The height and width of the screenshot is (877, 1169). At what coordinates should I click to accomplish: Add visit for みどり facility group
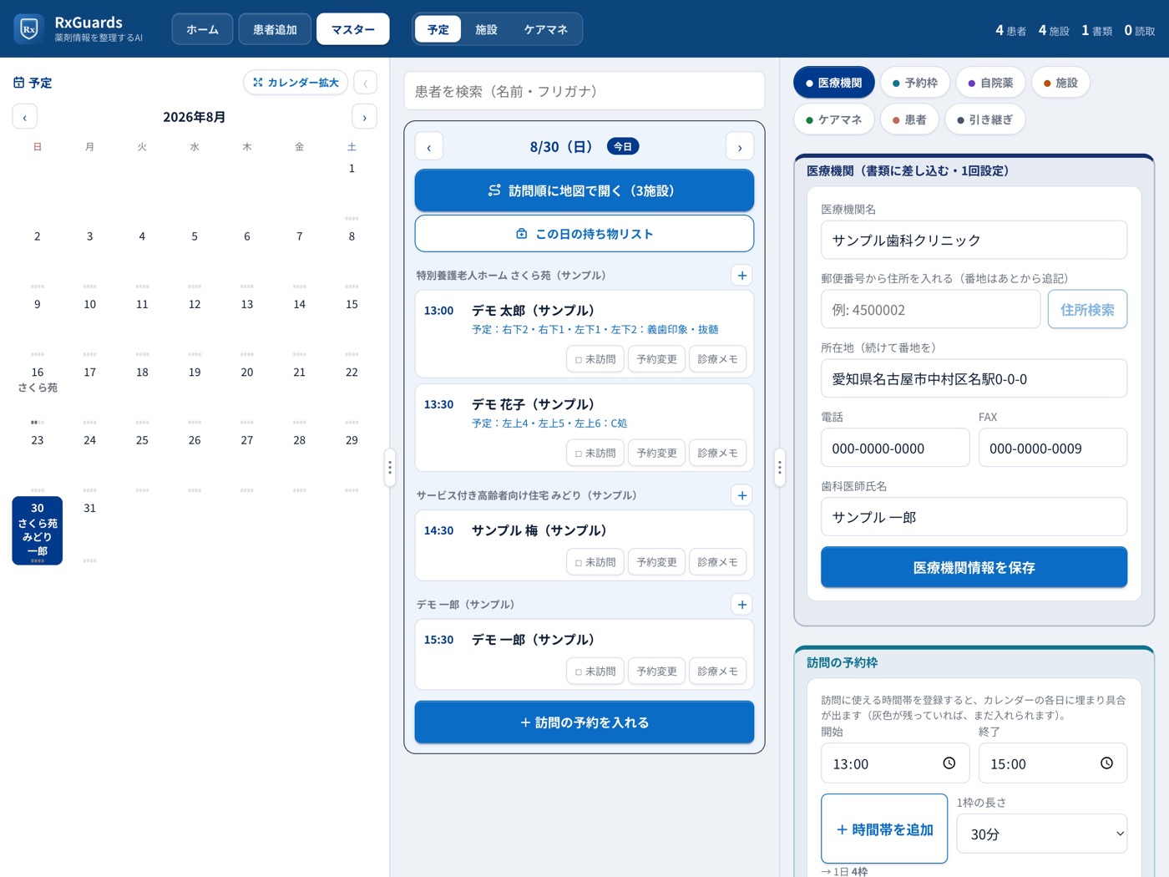click(x=742, y=495)
